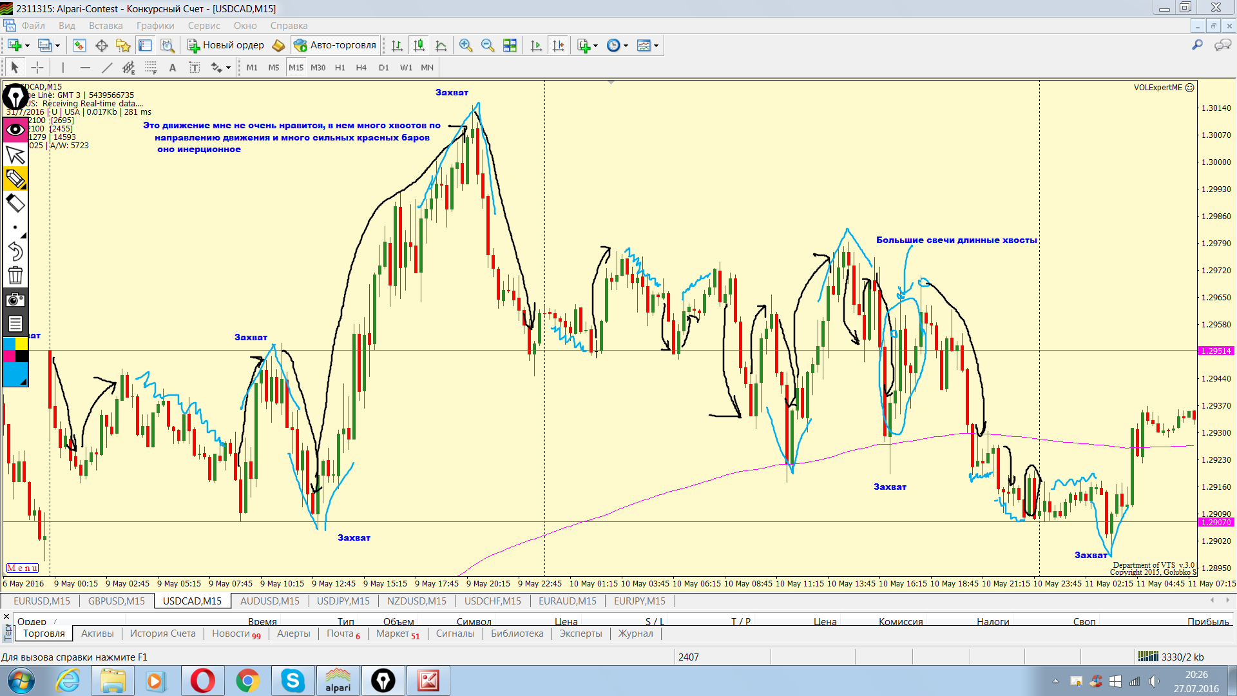
Task: Toggle the eye visibility button
Action: tap(15, 130)
